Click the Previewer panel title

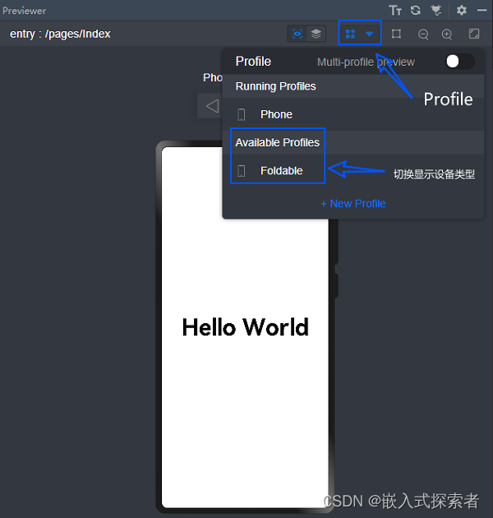[x=24, y=11]
